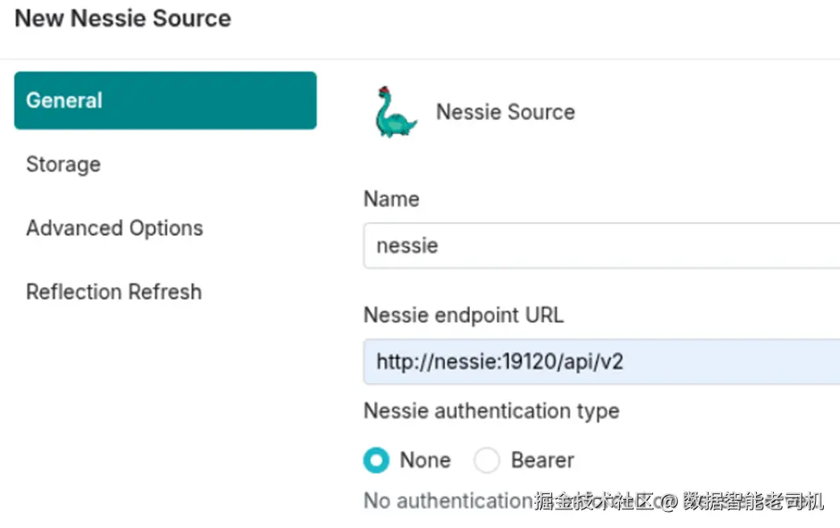Switch to the Storage tab
This screenshot has height=528, width=840.
click(64, 164)
